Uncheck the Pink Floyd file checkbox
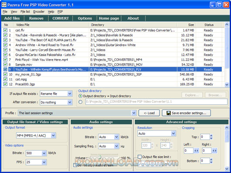 [x=5, y=60]
